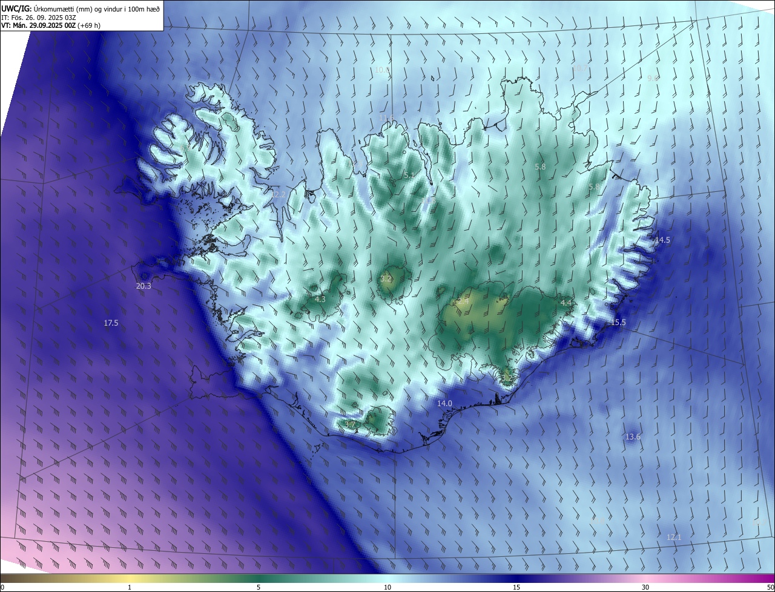Image resolution: width=775 pixels, height=592 pixels.
Task: Click the 4.3 value label
Action: (320, 299)
